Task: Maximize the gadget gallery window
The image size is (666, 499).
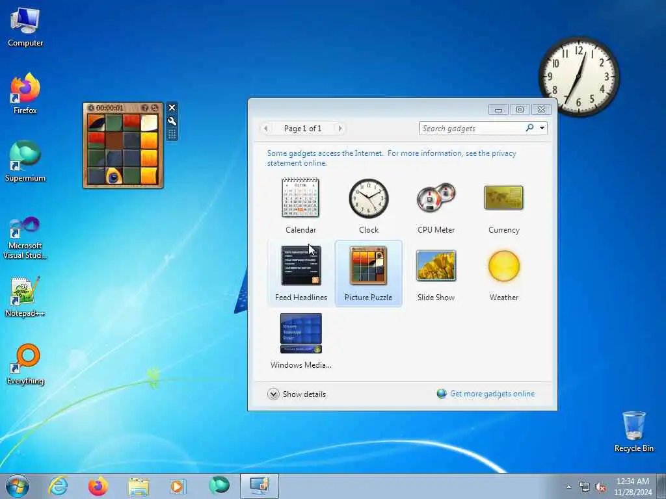Action: (x=520, y=109)
